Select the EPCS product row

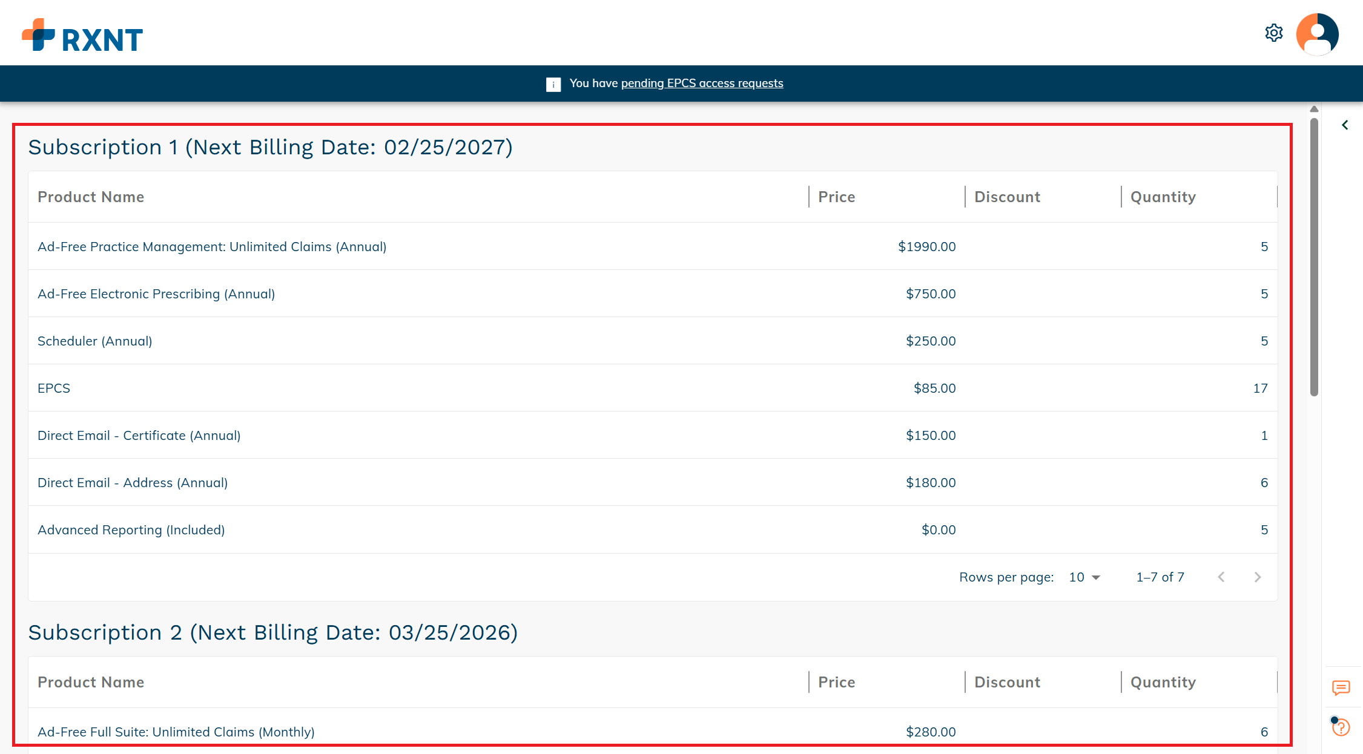[54, 388]
